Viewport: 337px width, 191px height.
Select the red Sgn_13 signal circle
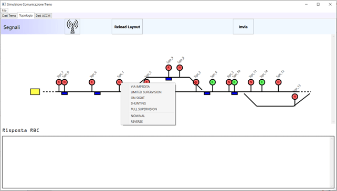(295, 97)
